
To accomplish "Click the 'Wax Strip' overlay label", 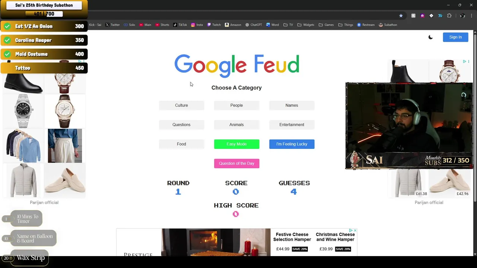I will 31,258.
